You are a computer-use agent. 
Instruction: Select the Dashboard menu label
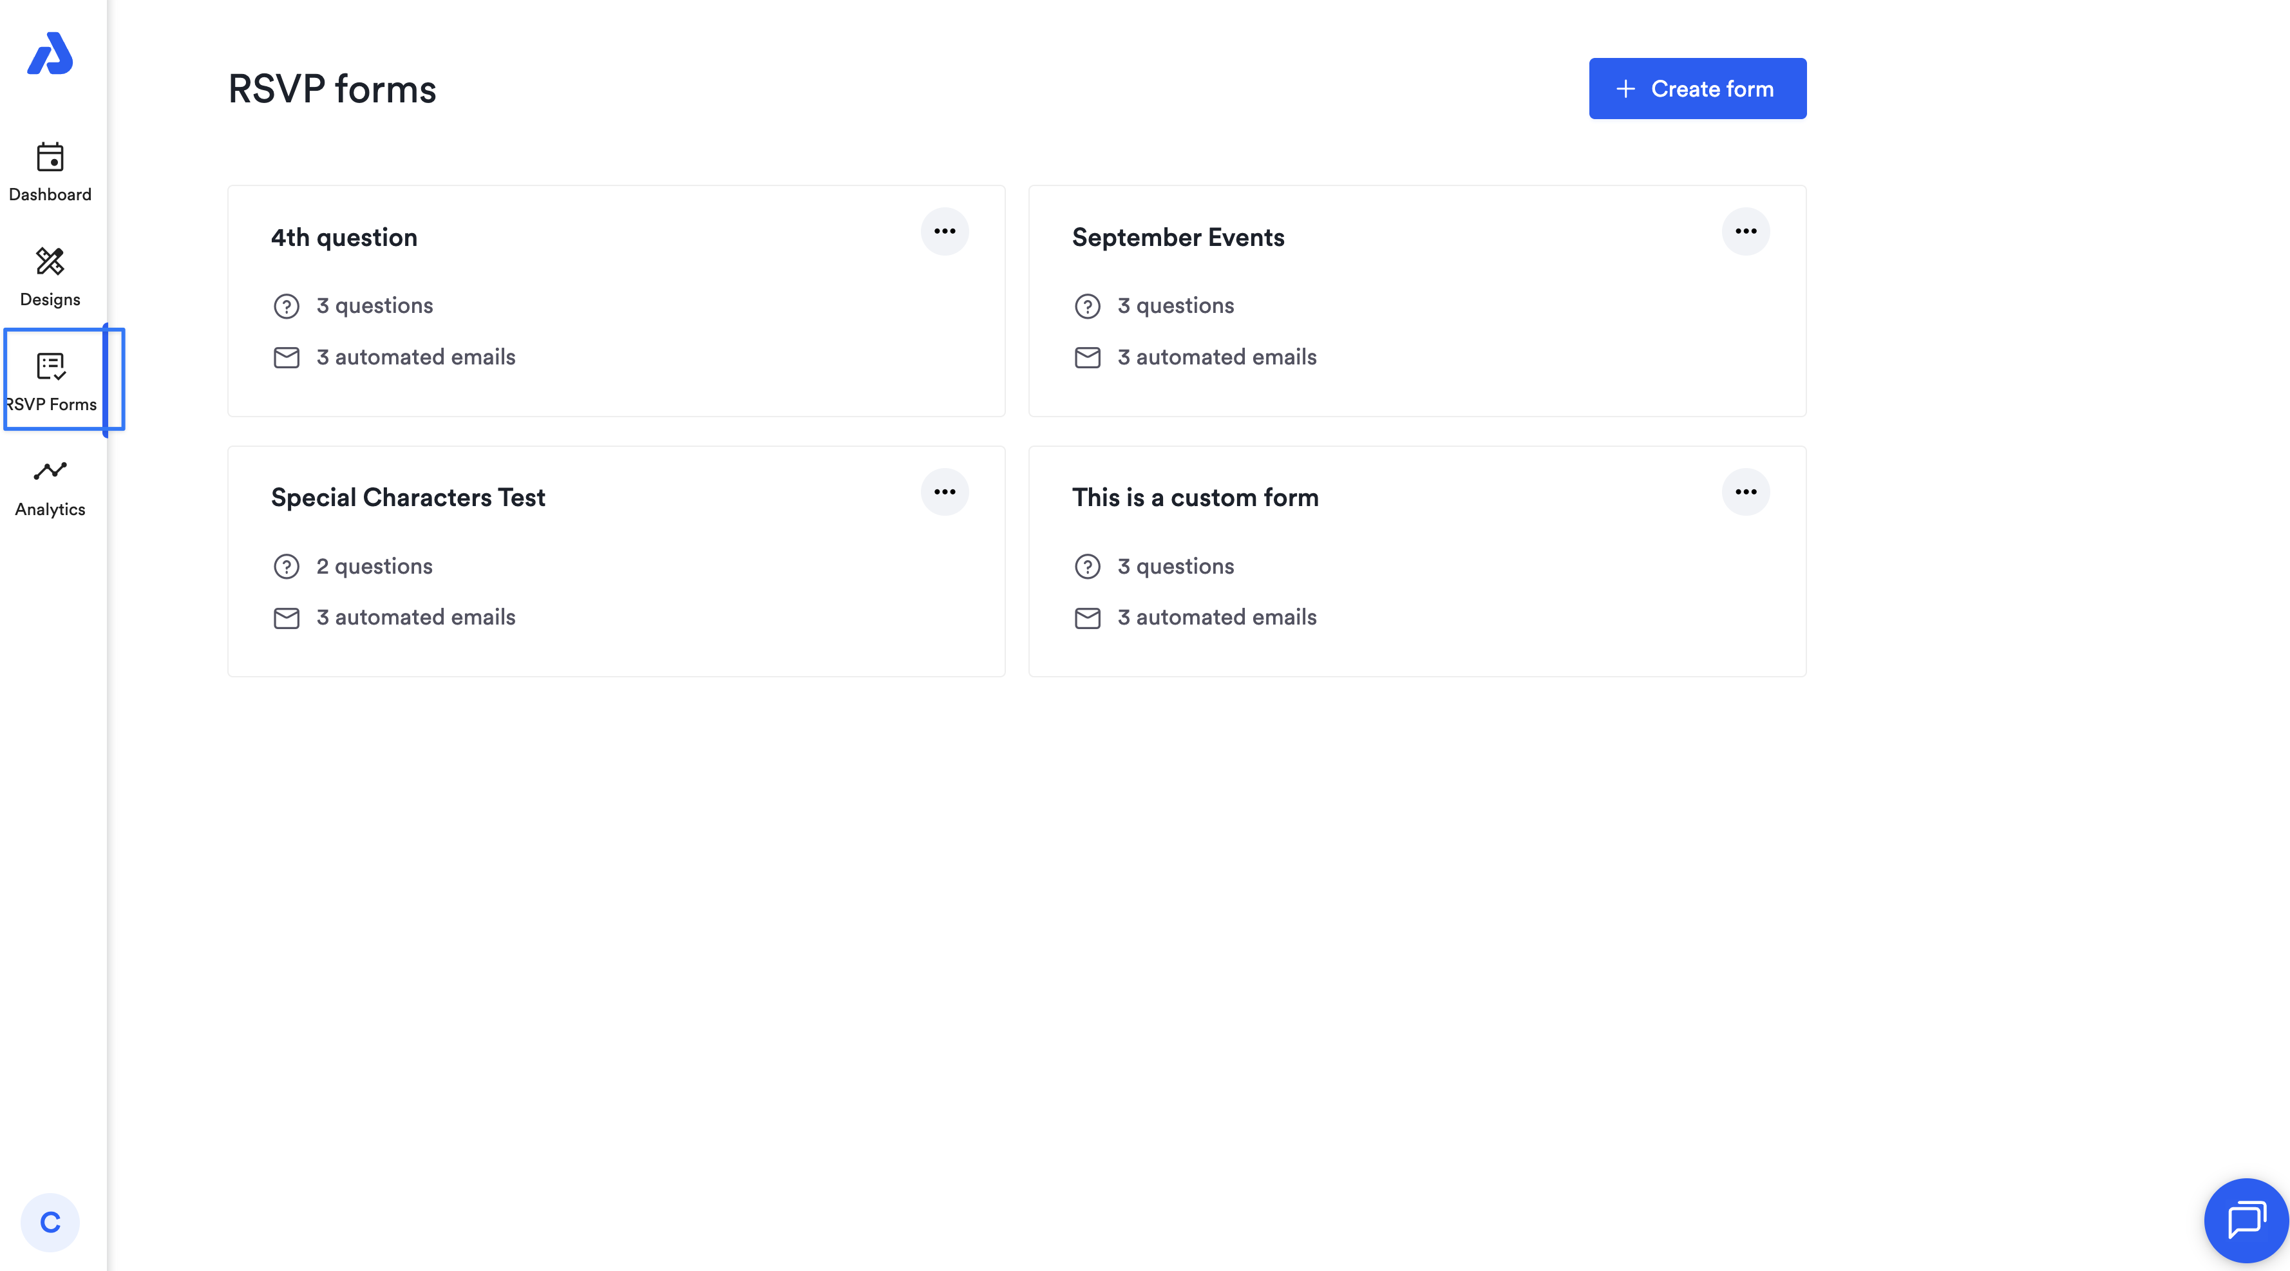pos(50,194)
